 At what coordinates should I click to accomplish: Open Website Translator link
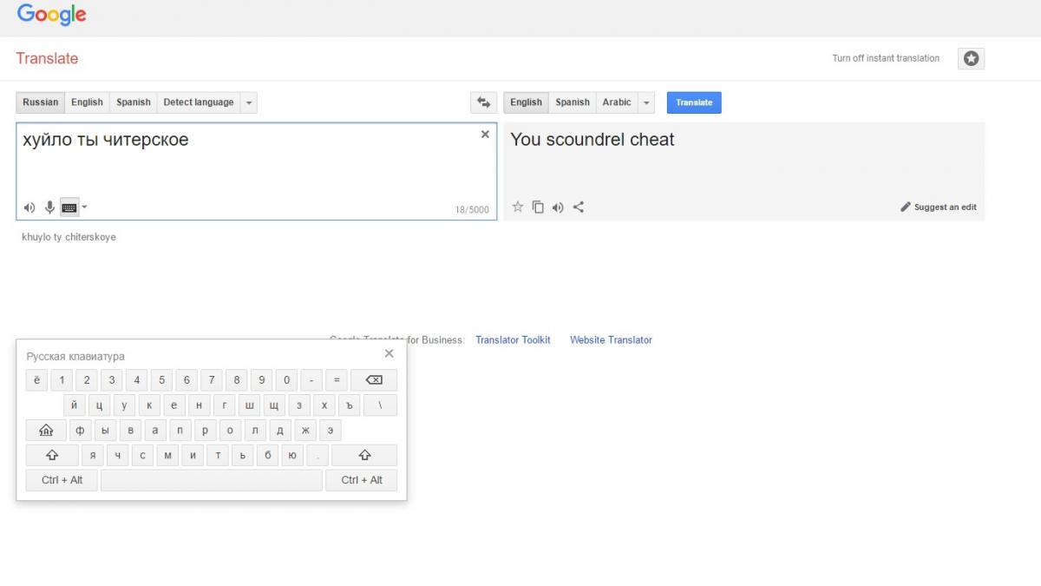(x=611, y=340)
